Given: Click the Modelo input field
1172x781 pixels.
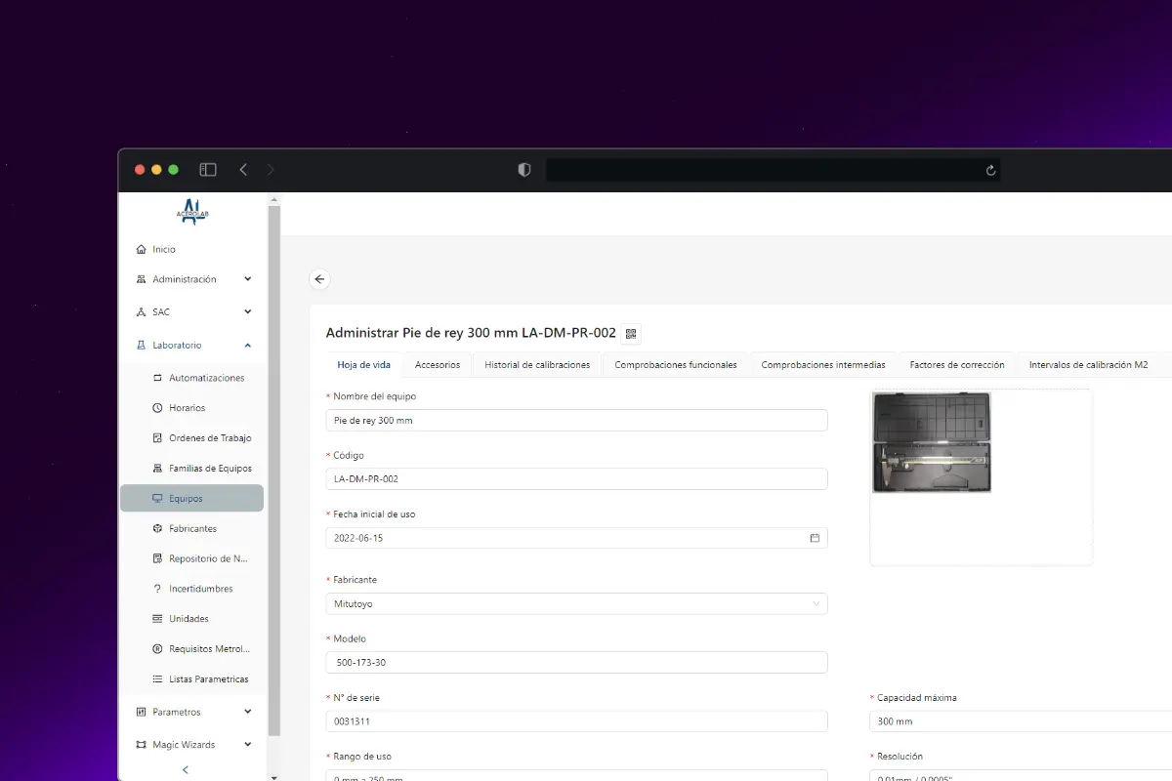Looking at the screenshot, I should point(576,663).
